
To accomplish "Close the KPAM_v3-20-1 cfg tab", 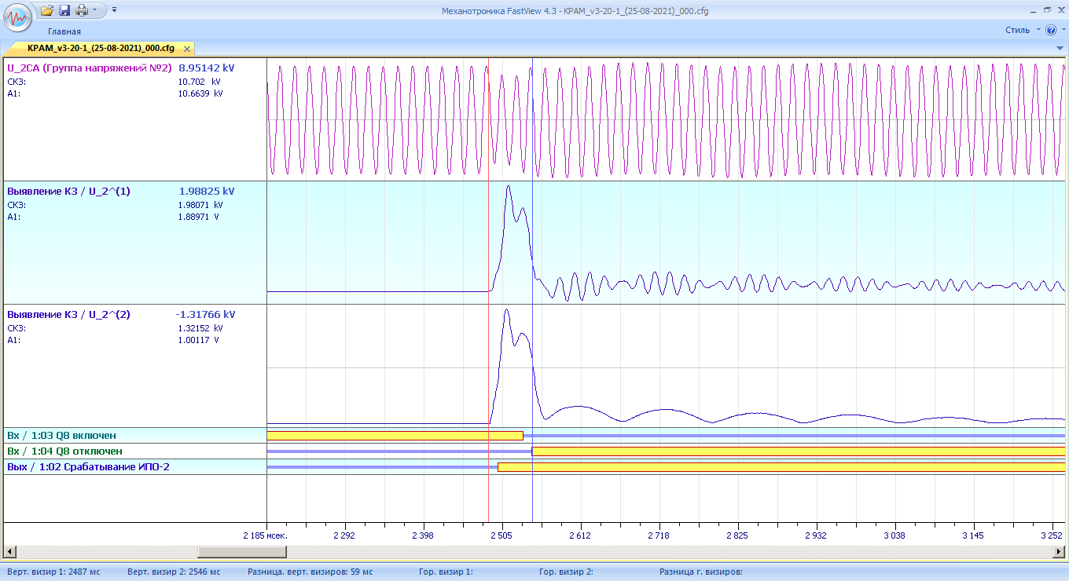I will point(187,49).
